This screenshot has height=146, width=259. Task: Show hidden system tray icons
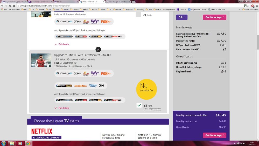point(234,143)
